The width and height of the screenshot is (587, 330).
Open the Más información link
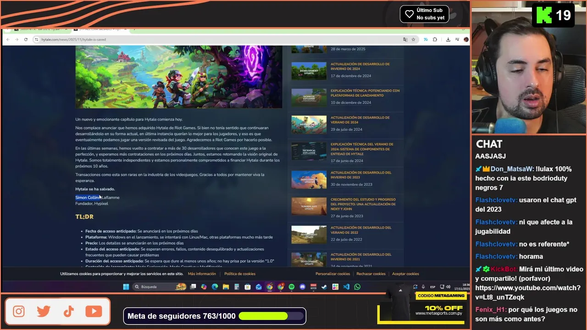pos(202,274)
